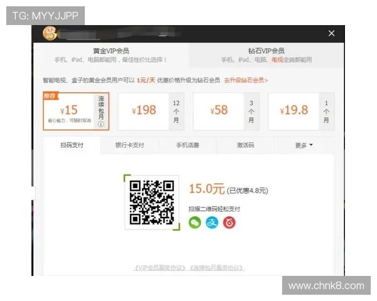This screenshot has width=377, height=301.
Task: Click the WeChat Pay green icon
Action: point(195,223)
